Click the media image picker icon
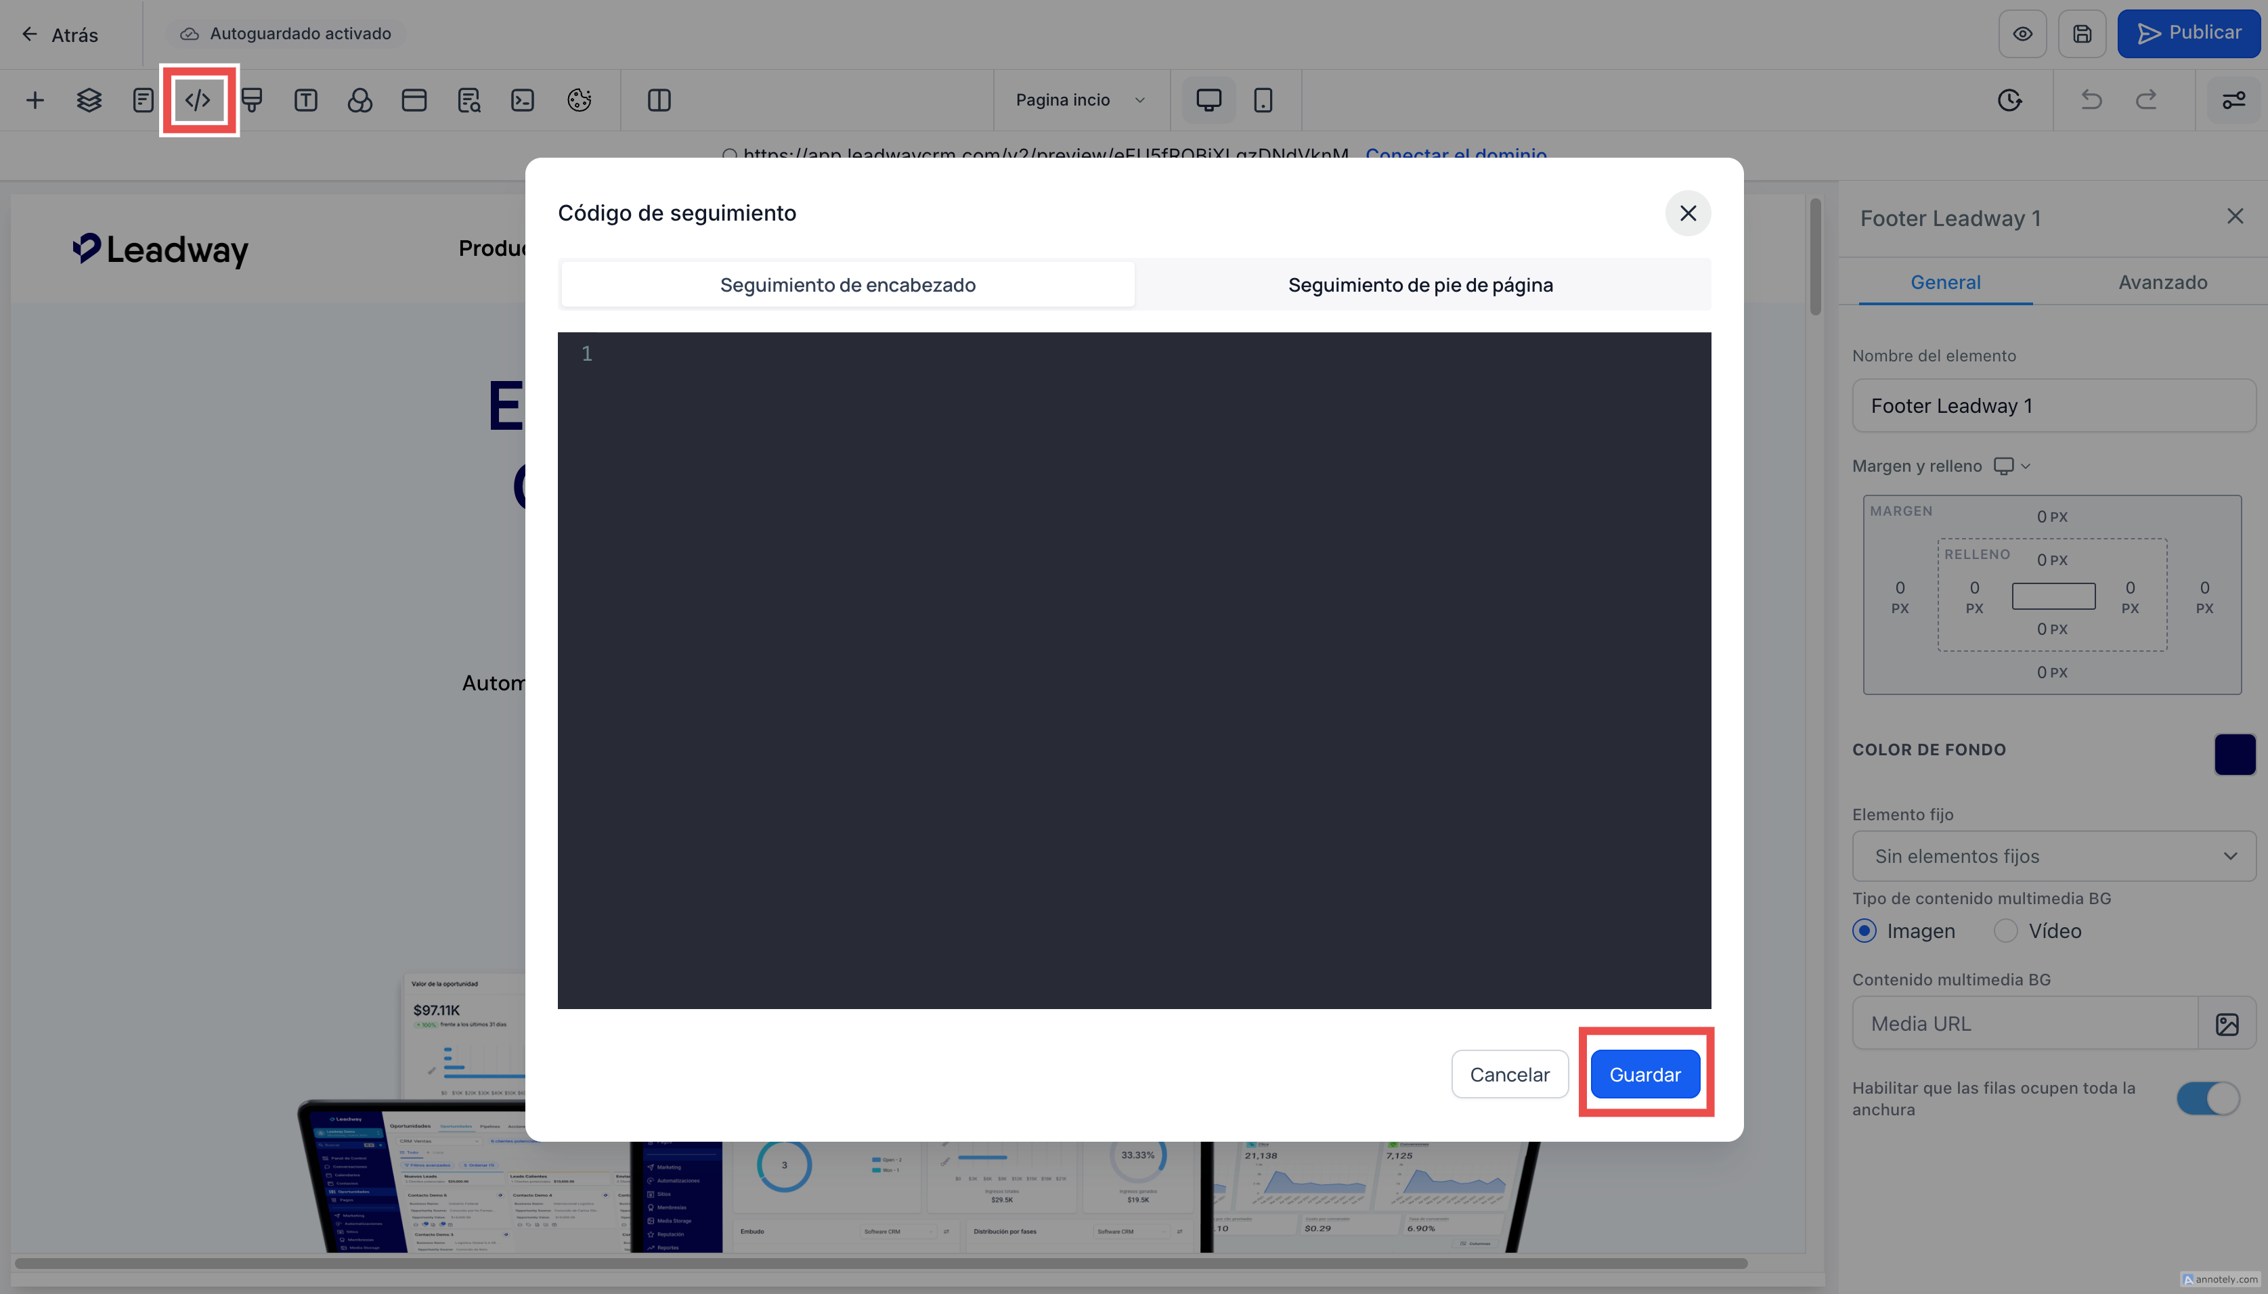The image size is (2268, 1294). [2226, 1024]
